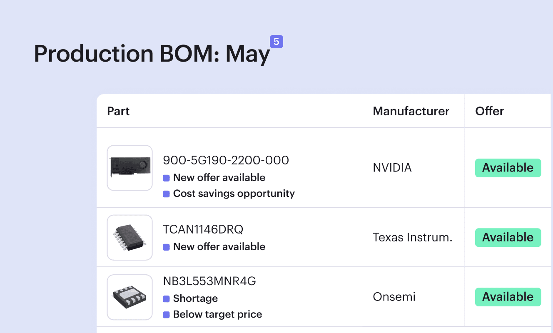Open the NVIDIA graphics card thumbnail
Image resolution: width=553 pixels, height=333 pixels.
coord(130,168)
